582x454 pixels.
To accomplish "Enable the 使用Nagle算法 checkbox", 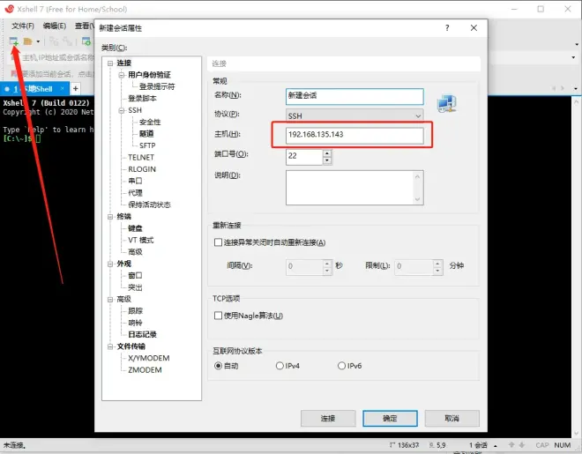I will click(x=219, y=316).
